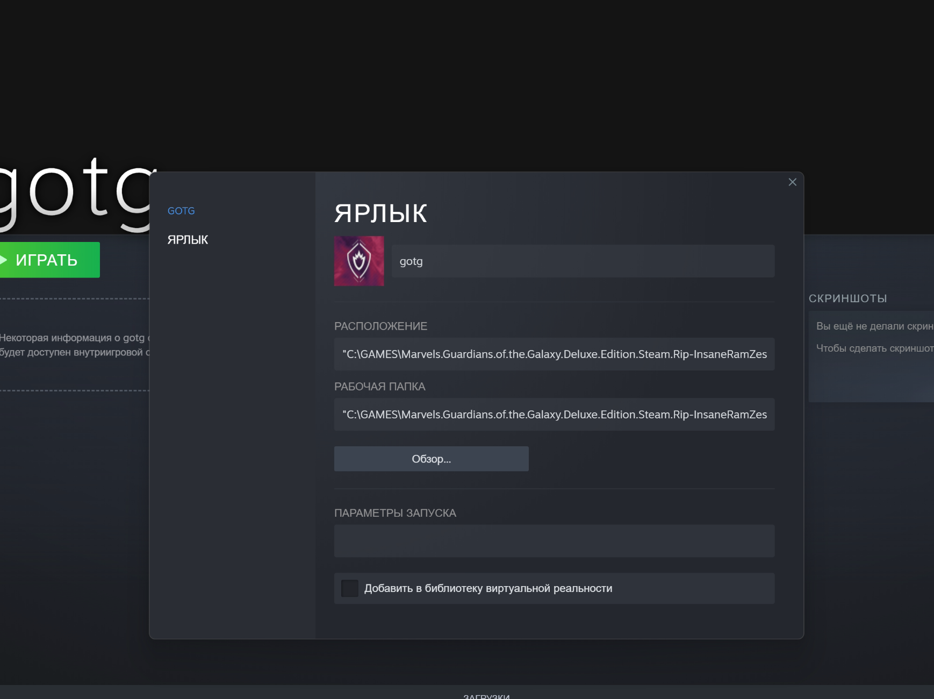Click the ПАРАМЕТРЫ ЗАПУСКА label
This screenshot has height=699, width=934.
pyautogui.click(x=395, y=513)
